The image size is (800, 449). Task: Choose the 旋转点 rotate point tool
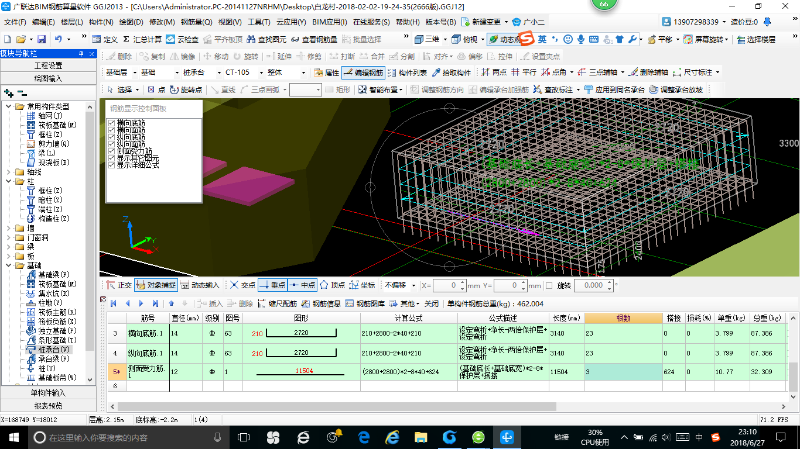click(x=186, y=89)
